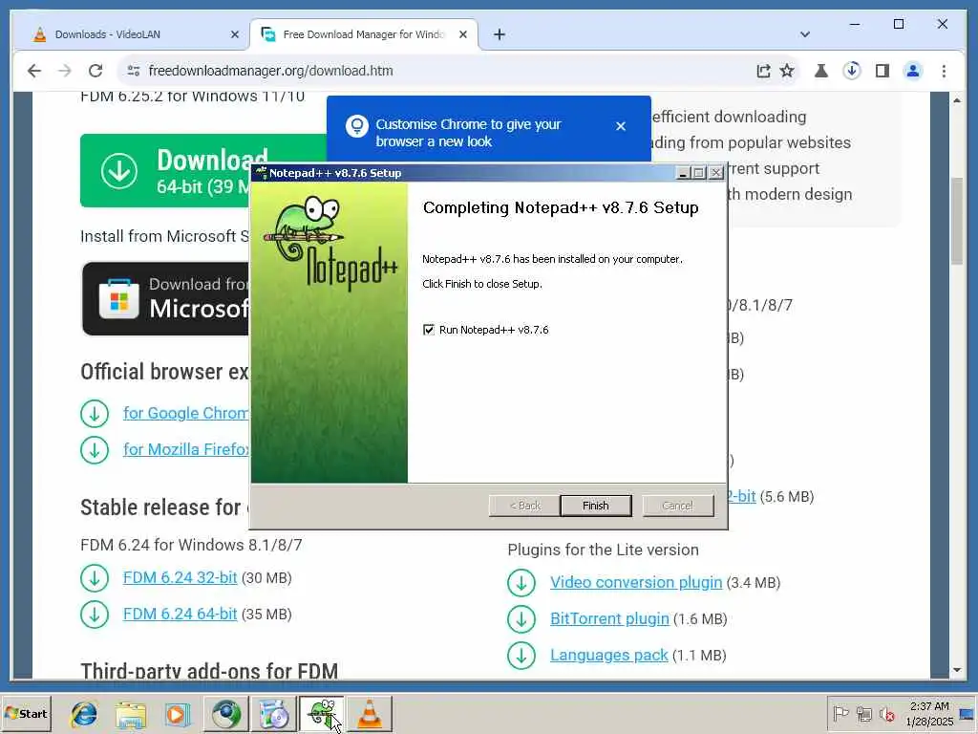Image resolution: width=978 pixels, height=734 pixels.
Task: Toggle the Run Notepad++ v8.7.6 checkbox
Action: pyautogui.click(x=429, y=330)
